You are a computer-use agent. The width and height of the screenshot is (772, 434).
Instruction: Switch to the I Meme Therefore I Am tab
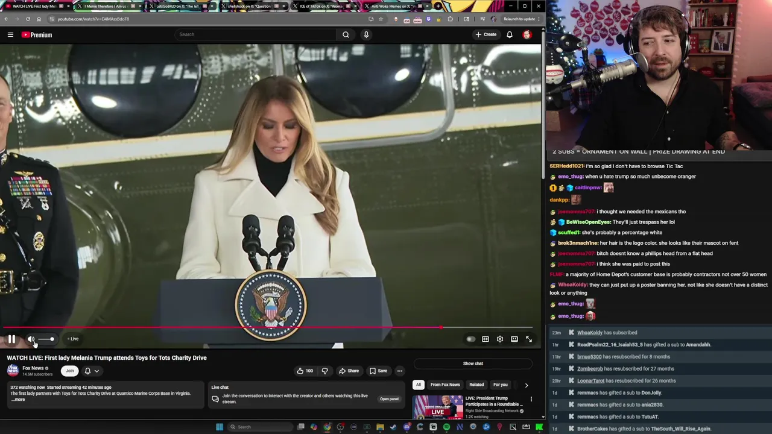tap(109, 6)
